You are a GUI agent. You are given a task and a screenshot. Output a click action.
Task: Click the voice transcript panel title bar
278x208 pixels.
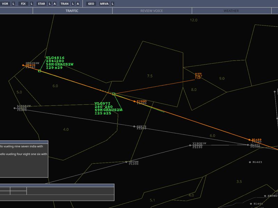24,142
